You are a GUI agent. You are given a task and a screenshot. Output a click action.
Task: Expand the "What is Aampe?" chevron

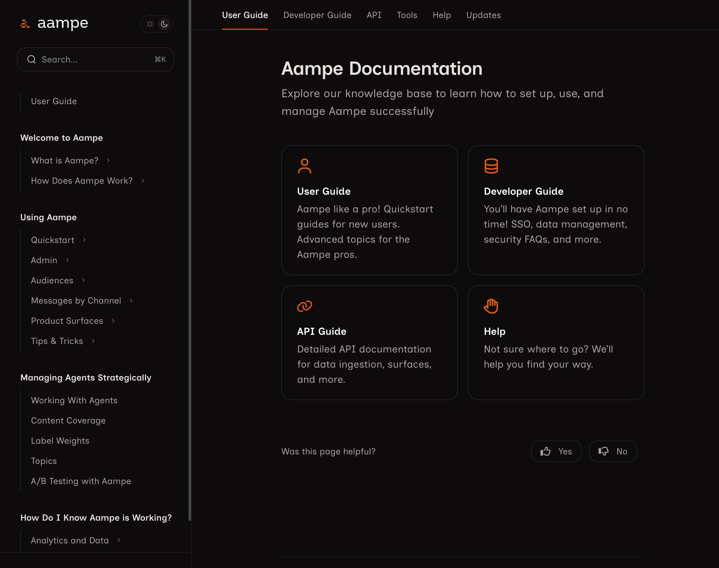[x=109, y=160]
